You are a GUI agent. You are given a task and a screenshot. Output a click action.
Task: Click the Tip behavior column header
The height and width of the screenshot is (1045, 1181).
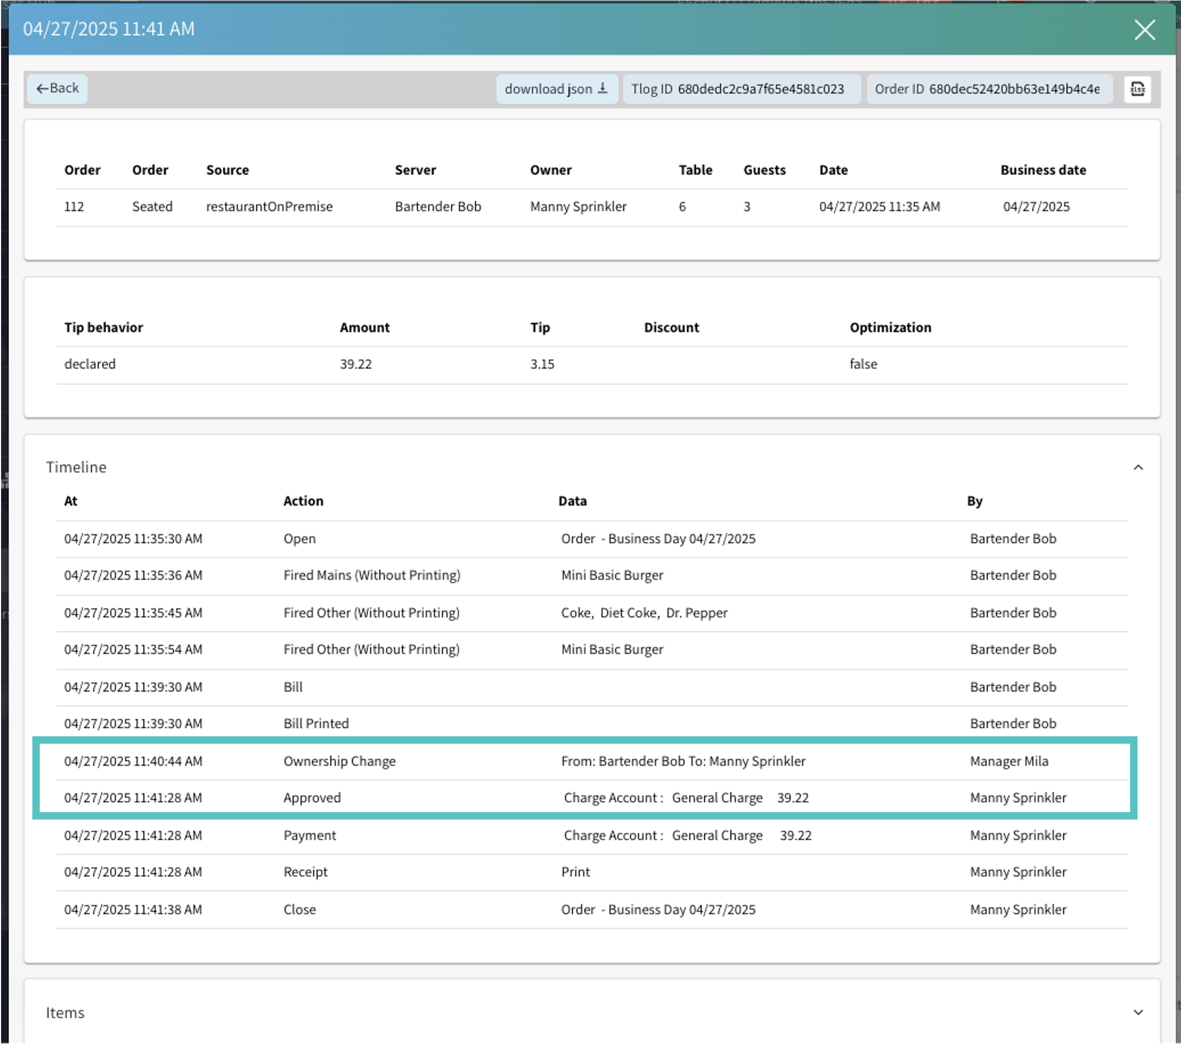103,327
